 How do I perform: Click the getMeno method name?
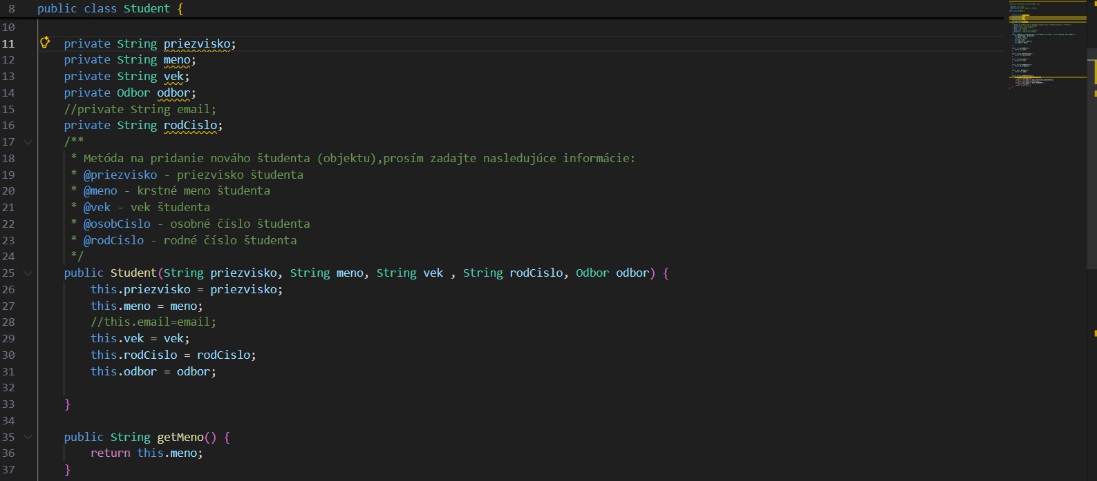point(180,438)
